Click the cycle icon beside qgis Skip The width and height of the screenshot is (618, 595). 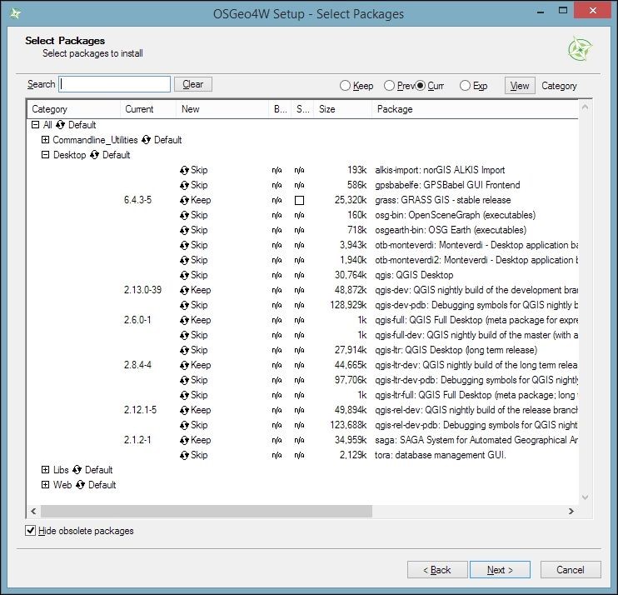point(185,275)
